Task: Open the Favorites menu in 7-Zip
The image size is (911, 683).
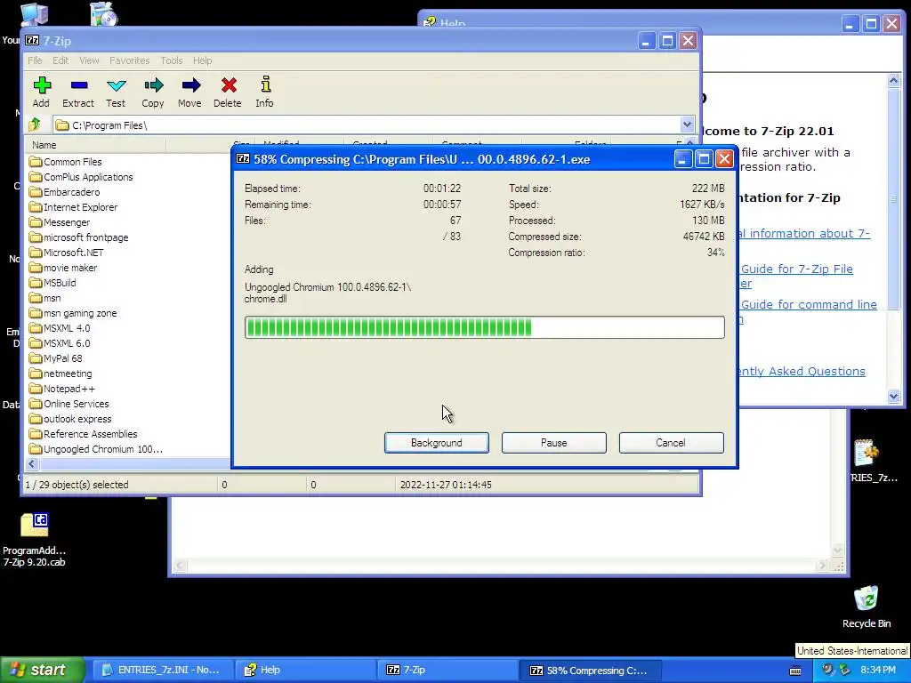Action: tap(130, 60)
